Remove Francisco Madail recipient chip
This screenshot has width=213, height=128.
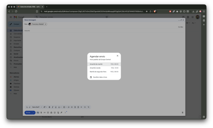[x=45, y=24]
